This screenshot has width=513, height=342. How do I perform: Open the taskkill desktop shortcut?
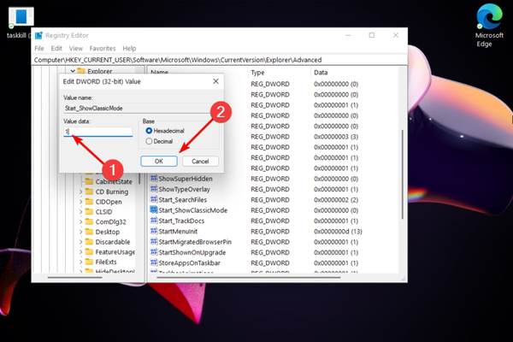21,23
